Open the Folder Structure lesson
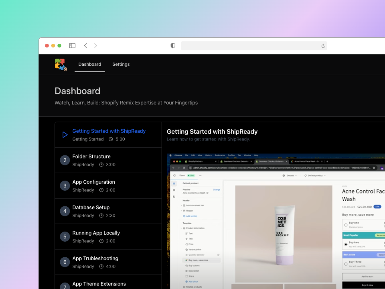 click(x=91, y=157)
